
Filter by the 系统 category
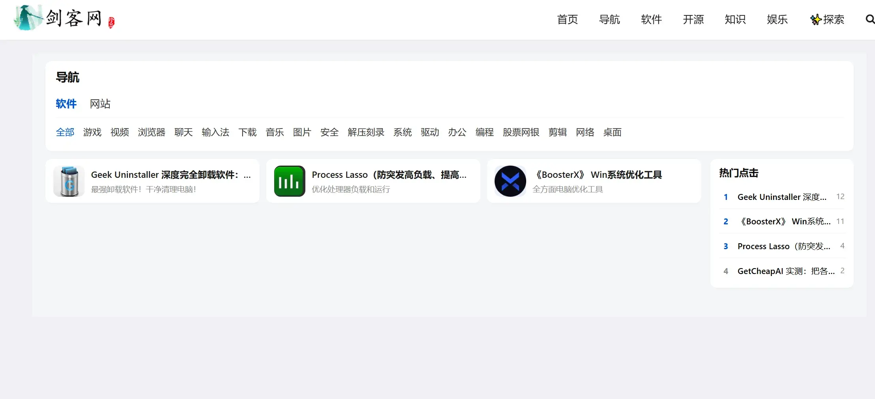(403, 132)
